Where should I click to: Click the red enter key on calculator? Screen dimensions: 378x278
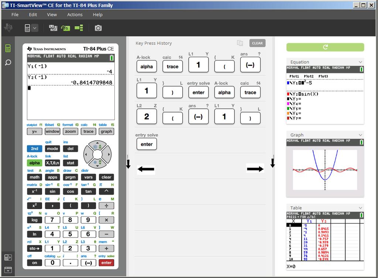pyautogui.click(x=106, y=263)
